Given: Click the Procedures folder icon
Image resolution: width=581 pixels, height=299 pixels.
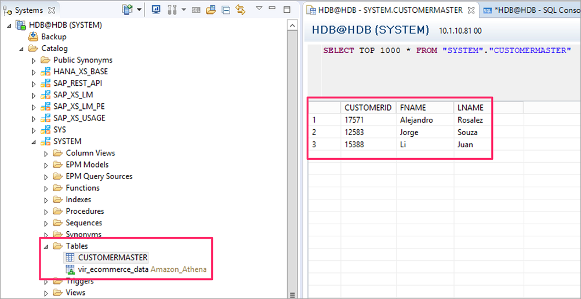Looking at the screenshot, I should pyautogui.click(x=57, y=211).
